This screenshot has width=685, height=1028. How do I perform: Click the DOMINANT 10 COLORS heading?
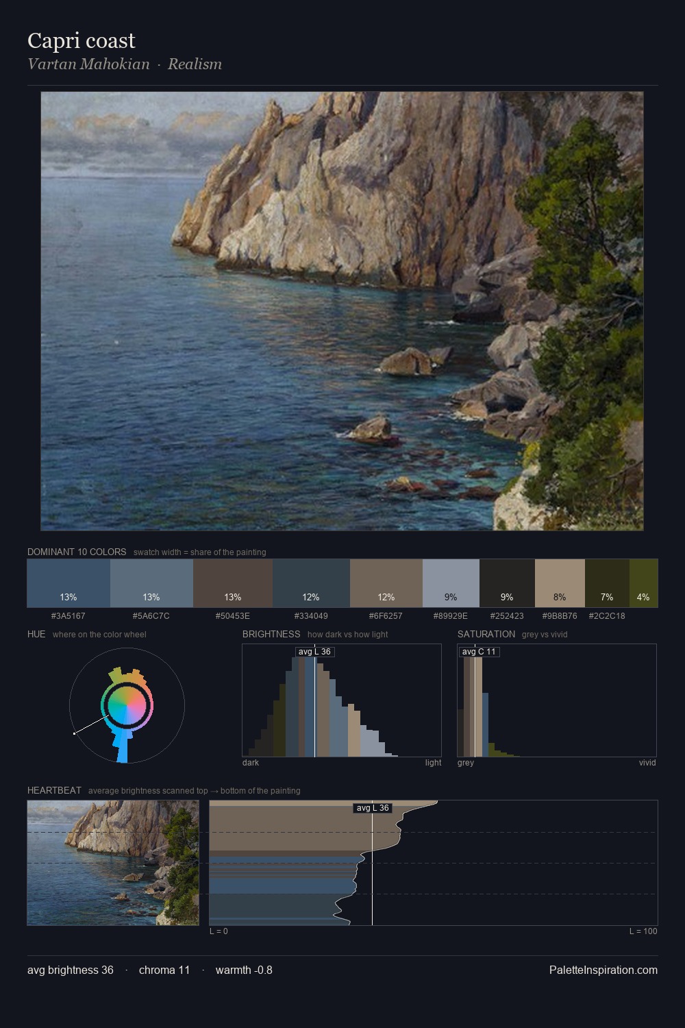77,552
